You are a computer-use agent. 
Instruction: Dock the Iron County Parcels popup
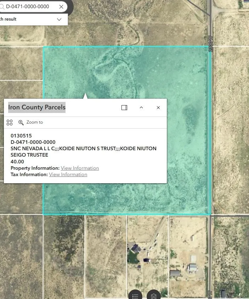[124, 108]
